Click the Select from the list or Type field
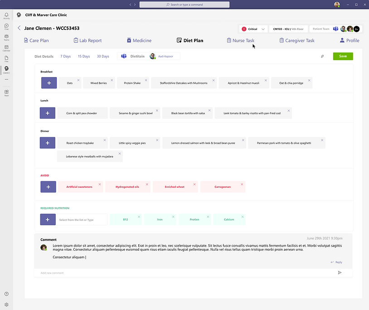Screen dimensions: 369x310 [82, 220]
